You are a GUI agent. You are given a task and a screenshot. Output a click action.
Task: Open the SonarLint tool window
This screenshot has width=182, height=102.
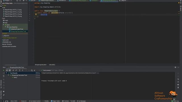point(23,101)
